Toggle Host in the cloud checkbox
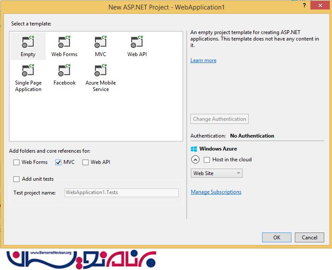 pos(207,160)
